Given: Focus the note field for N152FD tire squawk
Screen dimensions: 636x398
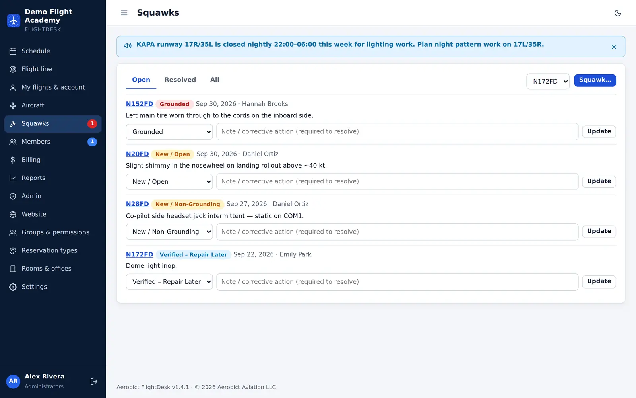Looking at the screenshot, I should 397,131.
